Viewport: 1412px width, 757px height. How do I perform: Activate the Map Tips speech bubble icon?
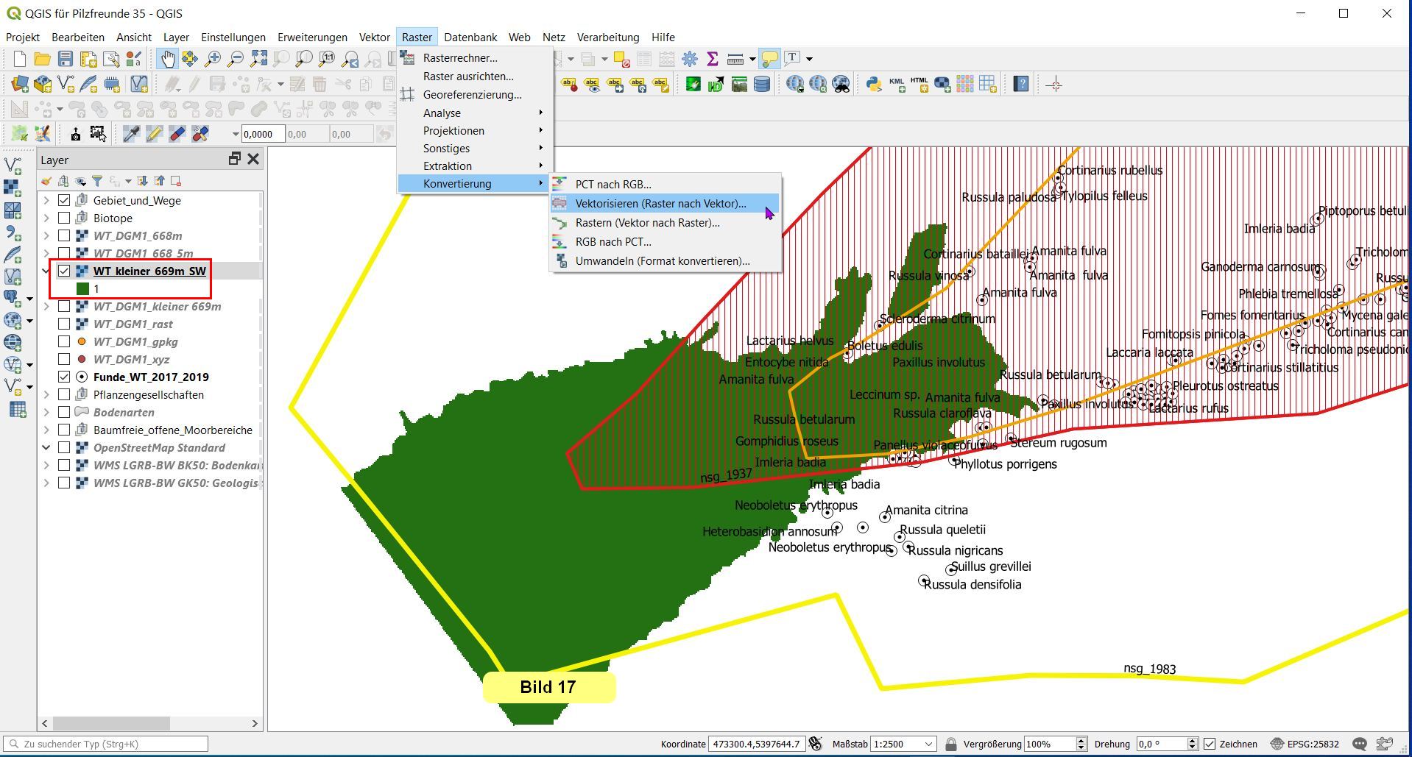pos(769,59)
